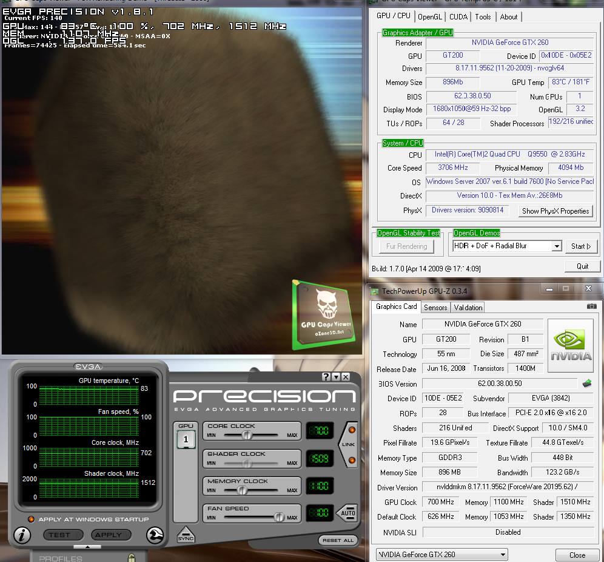Open the OpenGL Demos dropdown
This screenshot has height=562, width=604.
point(557,246)
